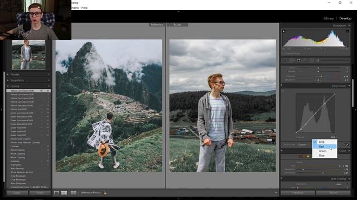Select the Radial Filter tool
357x200 pixels.
point(311,61)
